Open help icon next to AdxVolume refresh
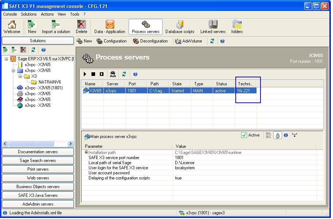 pyautogui.click(x=222, y=41)
